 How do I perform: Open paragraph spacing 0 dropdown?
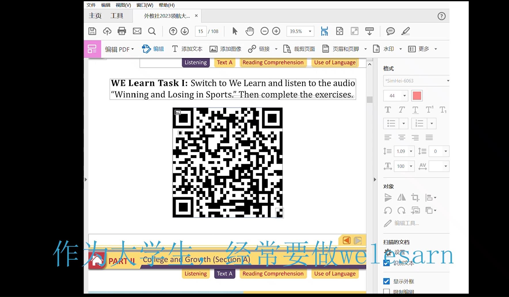pos(445,151)
